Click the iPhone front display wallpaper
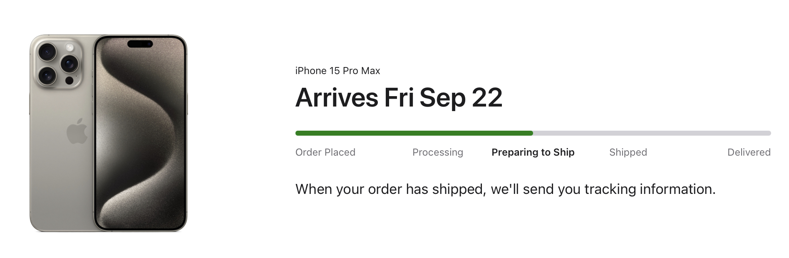 pyautogui.click(x=140, y=137)
